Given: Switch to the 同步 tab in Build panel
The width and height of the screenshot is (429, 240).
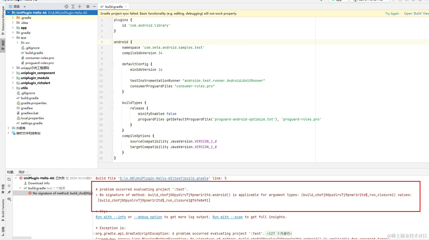Looking at the screenshot, I should click(x=22, y=172).
